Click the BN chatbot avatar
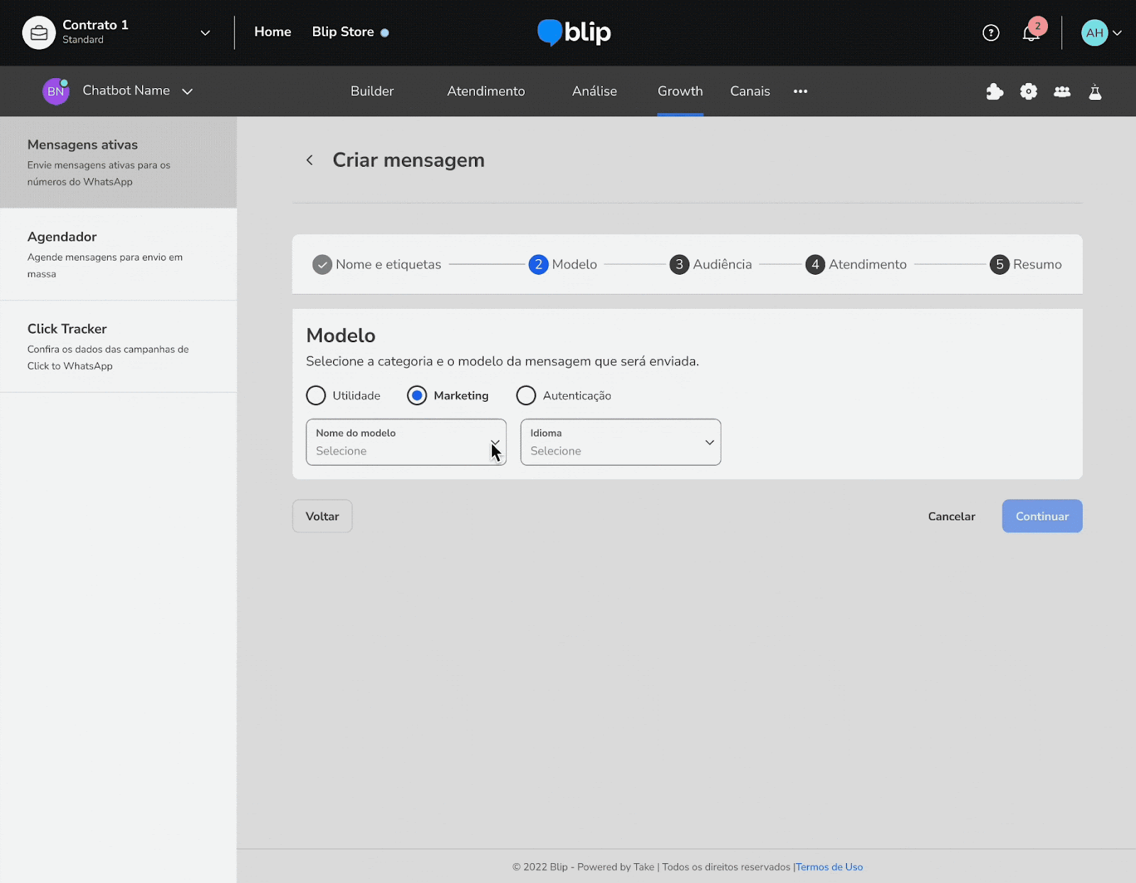The height and width of the screenshot is (883, 1136). tap(55, 92)
